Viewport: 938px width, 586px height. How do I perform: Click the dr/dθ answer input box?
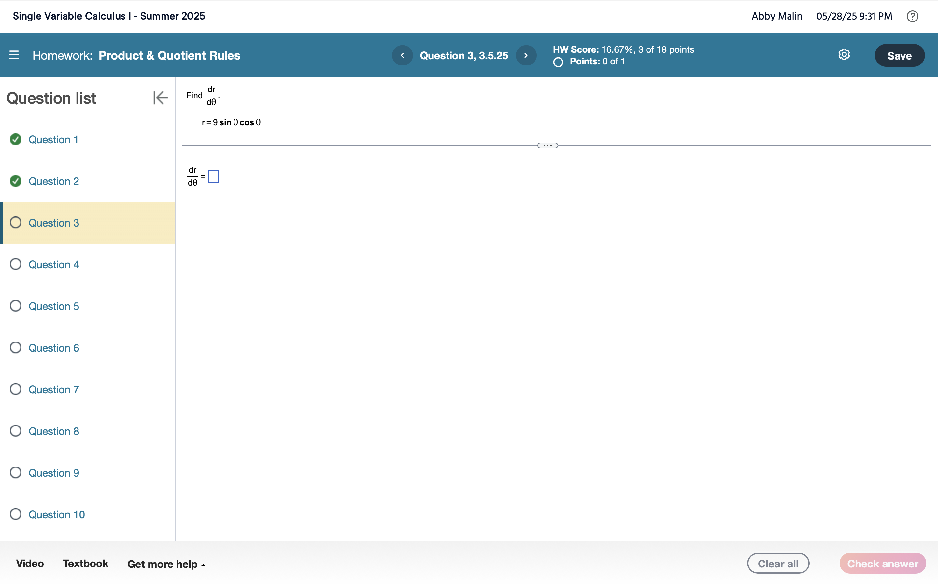(x=213, y=176)
